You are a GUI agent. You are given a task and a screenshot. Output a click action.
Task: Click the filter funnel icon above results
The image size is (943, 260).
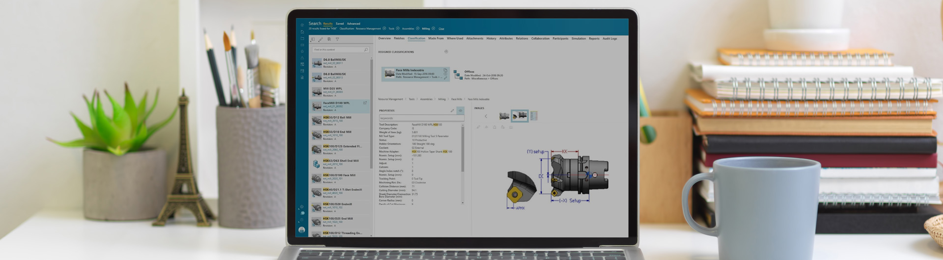(x=337, y=39)
